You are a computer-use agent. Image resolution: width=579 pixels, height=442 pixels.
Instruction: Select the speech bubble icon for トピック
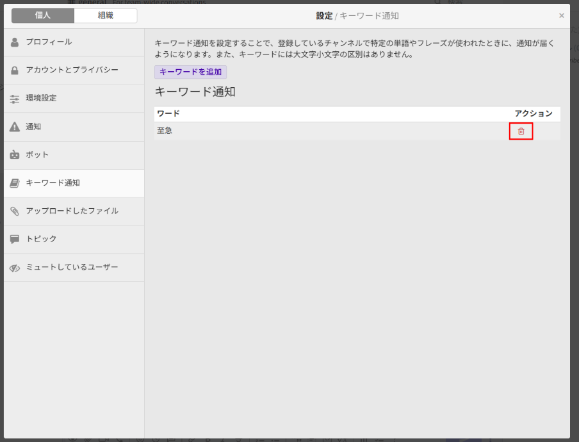pyautogui.click(x=14, y=240)
